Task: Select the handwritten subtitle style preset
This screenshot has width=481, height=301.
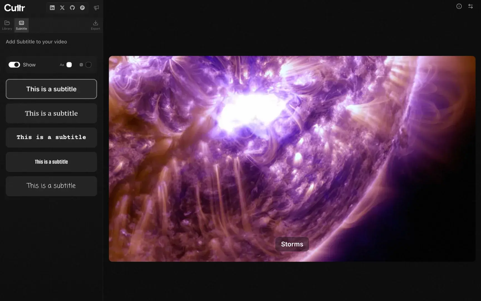Action: click(51, 186)
